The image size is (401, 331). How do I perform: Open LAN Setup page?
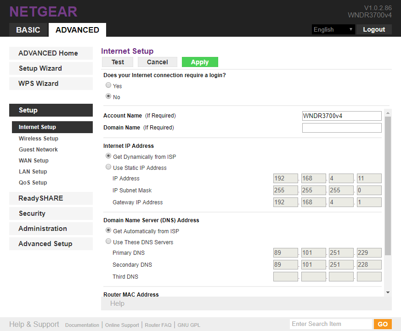pos(33,172)
